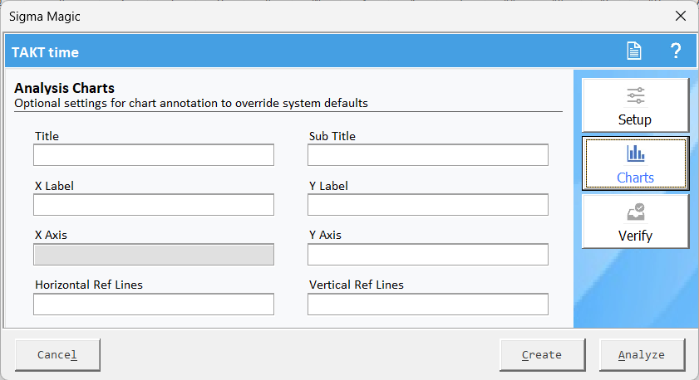Focus the Title input field
This screenshot has height=380, width=699.
click(154, 155)
